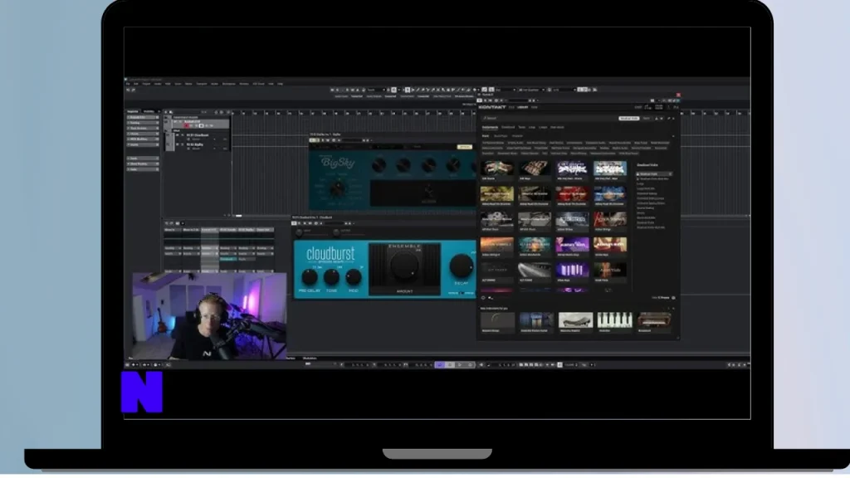The image size is (850, 478).
Task: Open the File menu
Action: point(128,84)
